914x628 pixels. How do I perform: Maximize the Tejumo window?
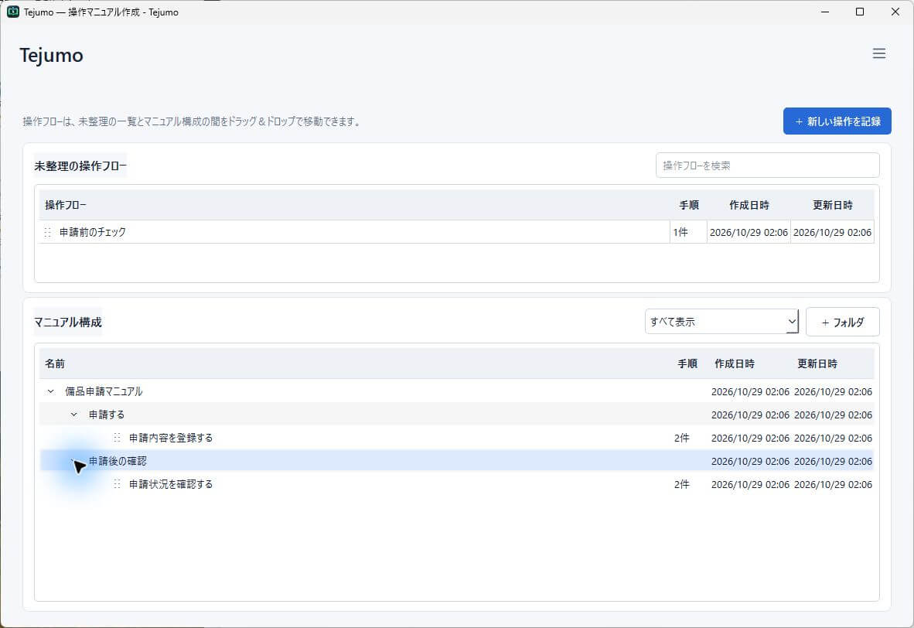[x=860, y=12]
